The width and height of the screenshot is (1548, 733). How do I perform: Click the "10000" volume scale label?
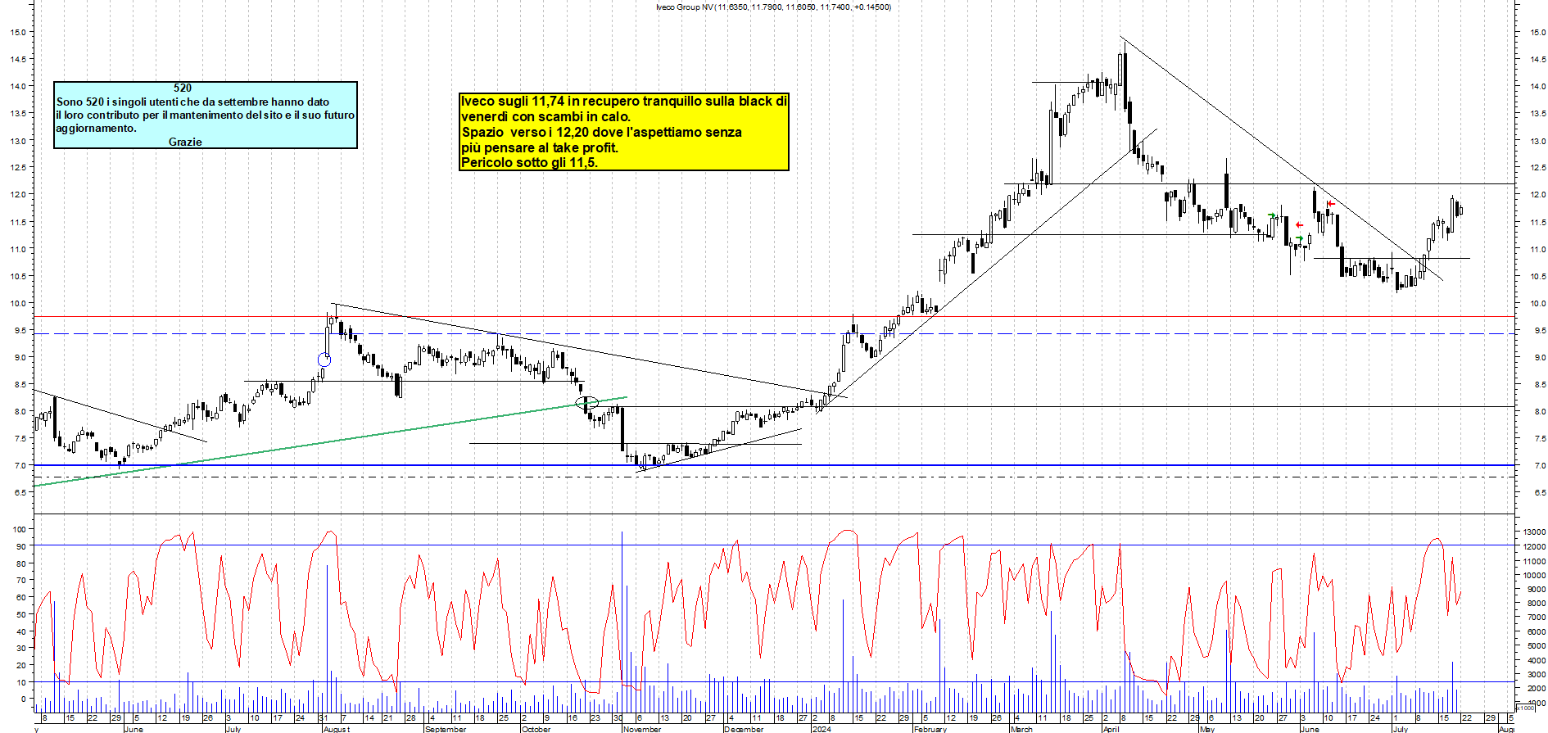coord(1534,575)
